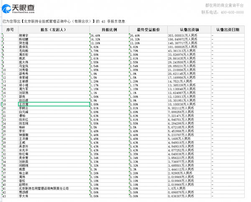
Task: Select the 10.100038万人民币 amount cell
Action: point(189,104)
